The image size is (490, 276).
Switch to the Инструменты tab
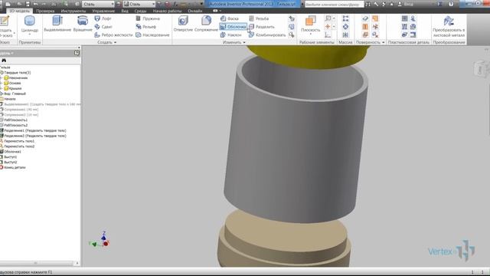(73, 11)
